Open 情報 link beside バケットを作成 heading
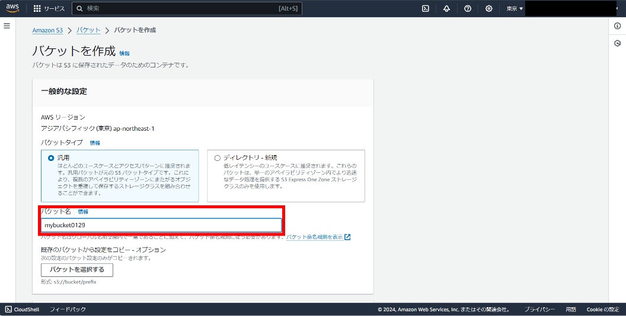This screenshot has height=316, width=626. point(124,53)
